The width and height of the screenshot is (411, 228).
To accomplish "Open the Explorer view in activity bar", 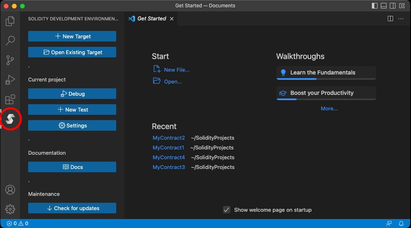I will point(10,21).
